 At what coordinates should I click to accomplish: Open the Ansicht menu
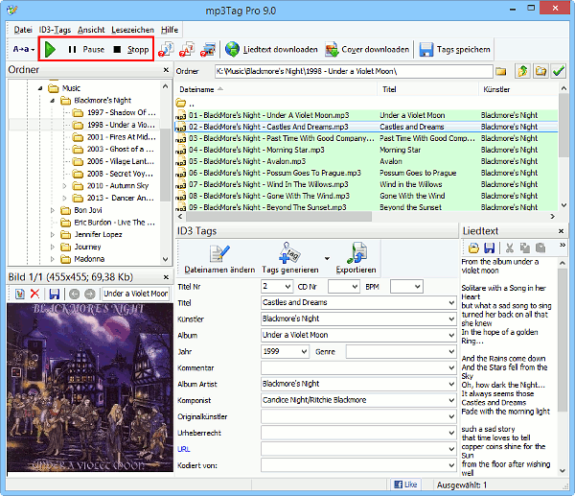[91, 30]
